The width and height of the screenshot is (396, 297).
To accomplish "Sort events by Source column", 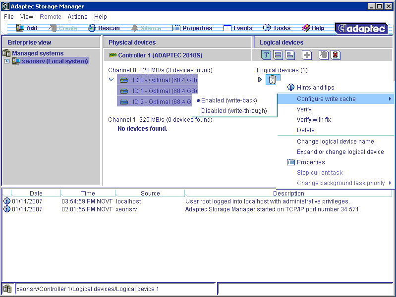I will tap(150, 193).
